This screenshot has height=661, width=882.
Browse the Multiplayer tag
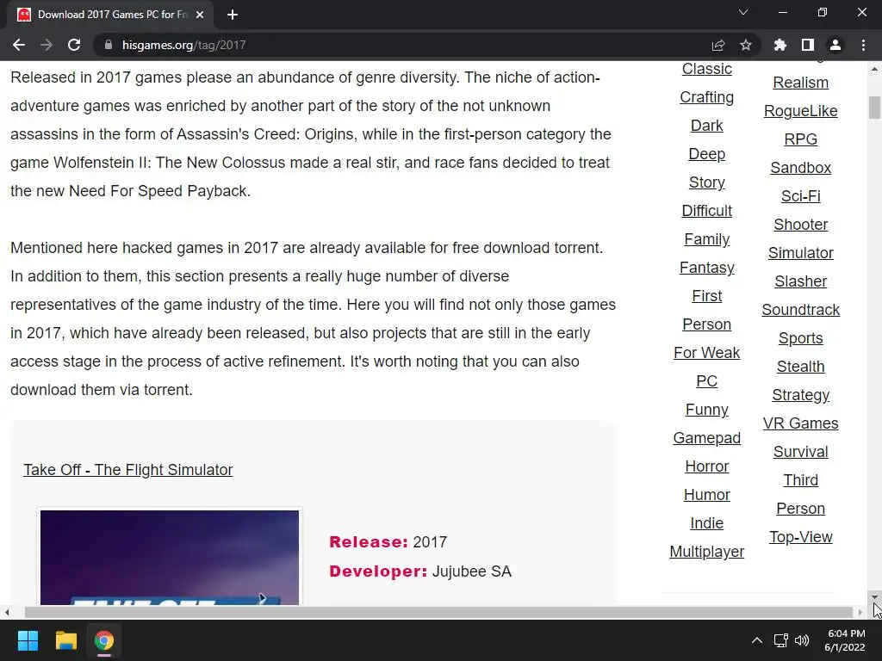coord(707,552)
